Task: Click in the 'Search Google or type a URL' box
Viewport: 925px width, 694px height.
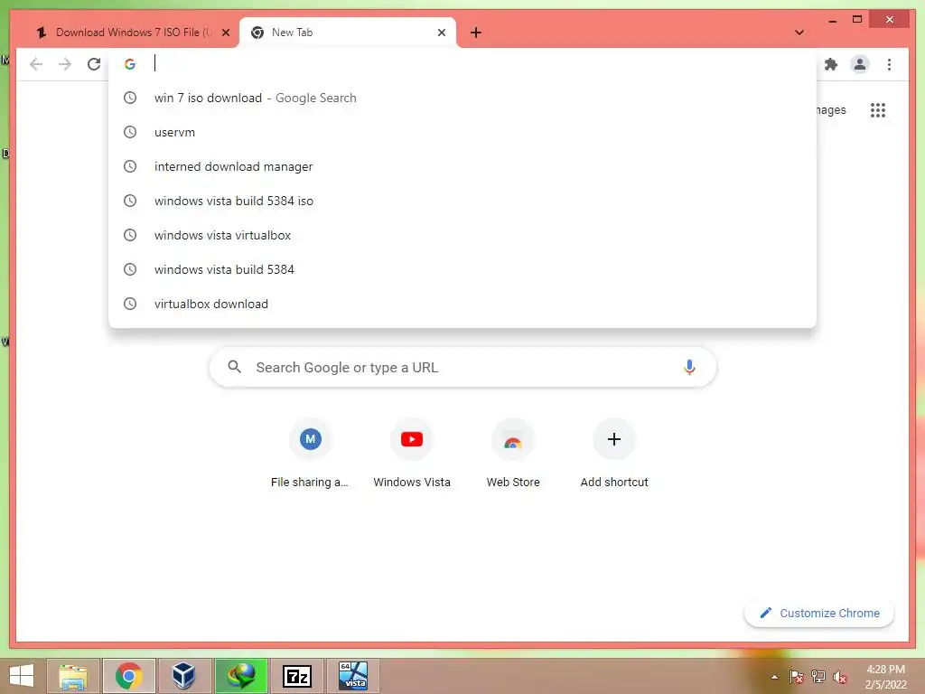Action: pos(462,367)
